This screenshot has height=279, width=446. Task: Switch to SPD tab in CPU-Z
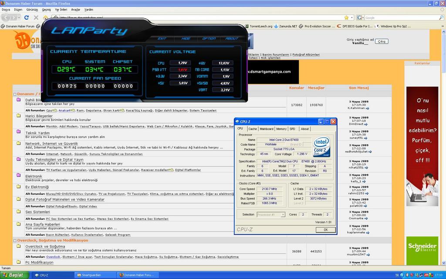(x=292, y=129)
